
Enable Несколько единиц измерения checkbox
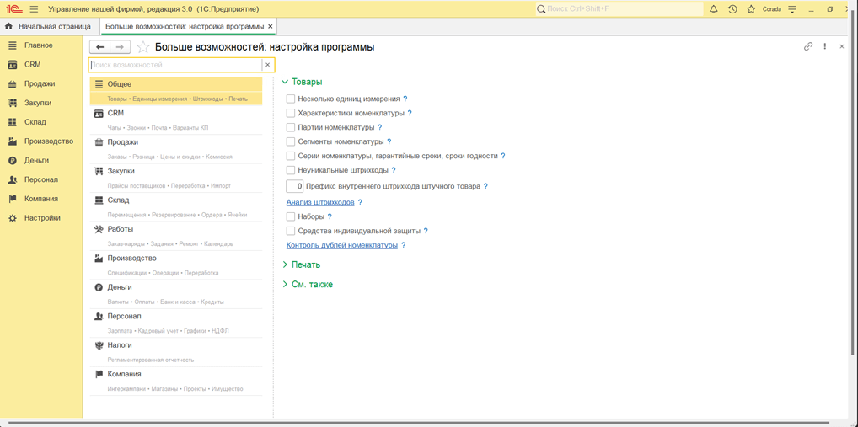pos(291,99)
